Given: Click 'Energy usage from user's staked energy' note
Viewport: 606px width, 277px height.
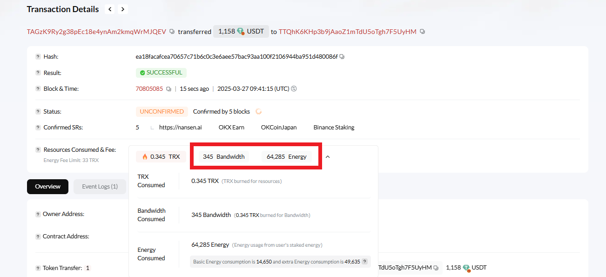Looking at the screenshot, I should 277,245.
